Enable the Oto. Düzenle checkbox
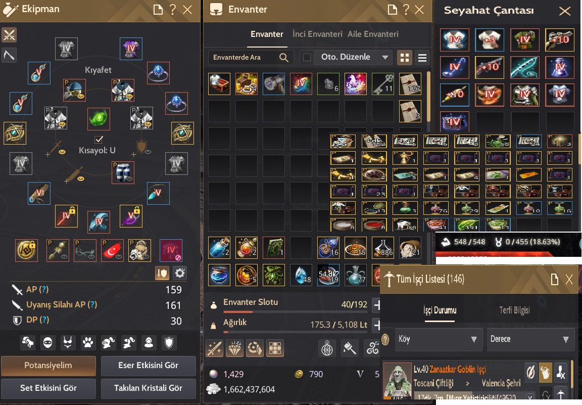This screenshot has width=582, height=405. click(307, 58)
